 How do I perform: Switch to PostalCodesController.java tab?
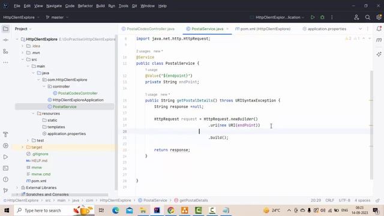point(148,29)
